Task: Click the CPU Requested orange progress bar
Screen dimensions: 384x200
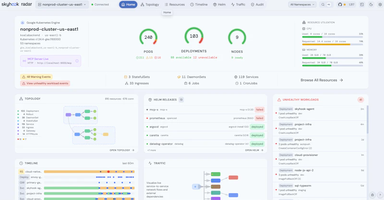Action: 332,44
